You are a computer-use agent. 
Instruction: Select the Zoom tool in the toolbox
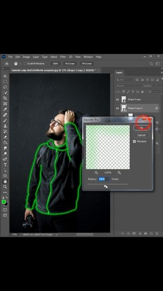click(x=5, y=187)
